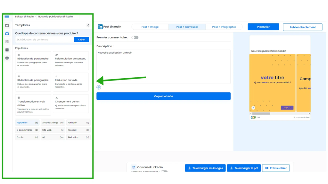The image size is (328, 184).
Task: Click inside the Description text area
Action: point(163,67)
